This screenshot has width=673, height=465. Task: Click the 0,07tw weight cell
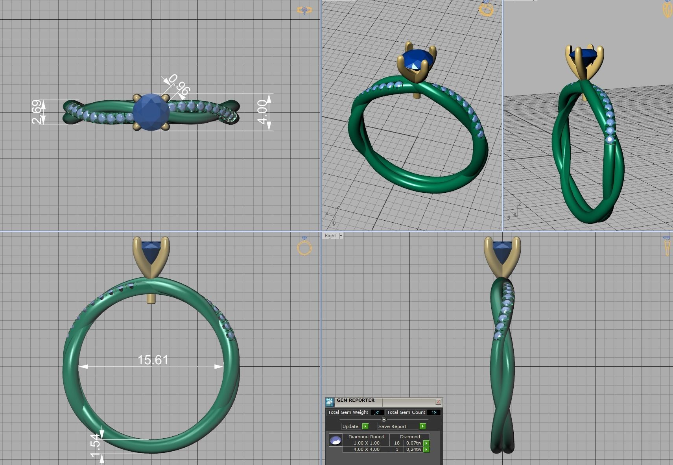[x=414, y=443]
